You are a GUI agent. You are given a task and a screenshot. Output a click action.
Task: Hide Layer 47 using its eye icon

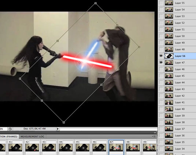click(x=161, y=62)
